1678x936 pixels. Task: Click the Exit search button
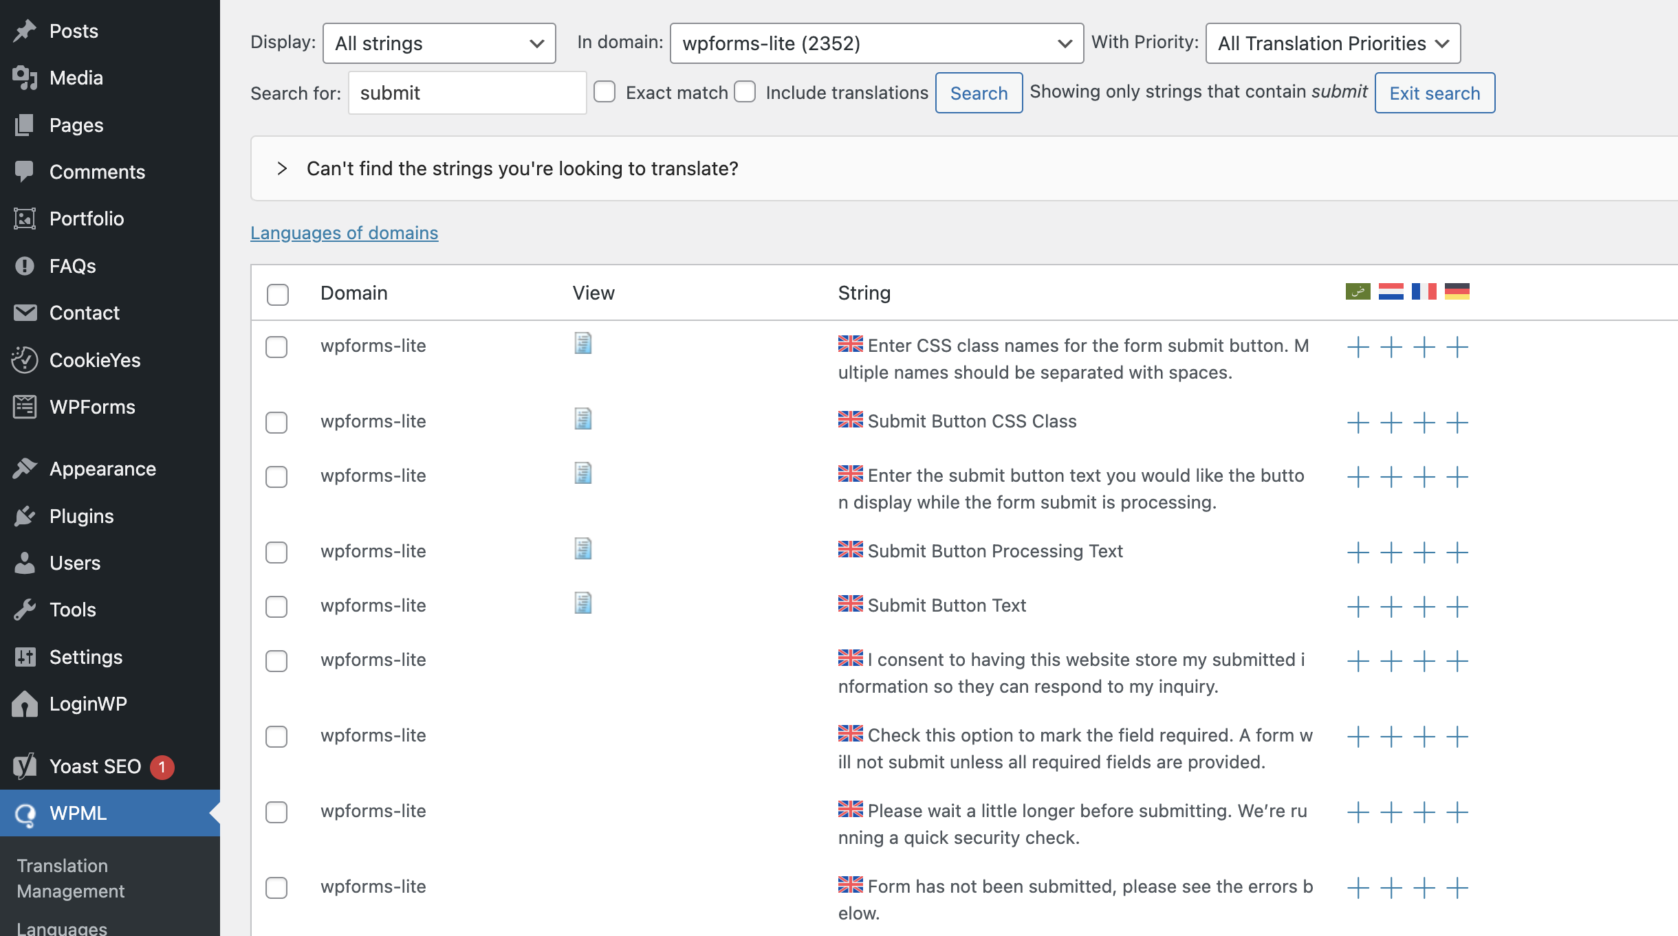[x=1435, y=93]
